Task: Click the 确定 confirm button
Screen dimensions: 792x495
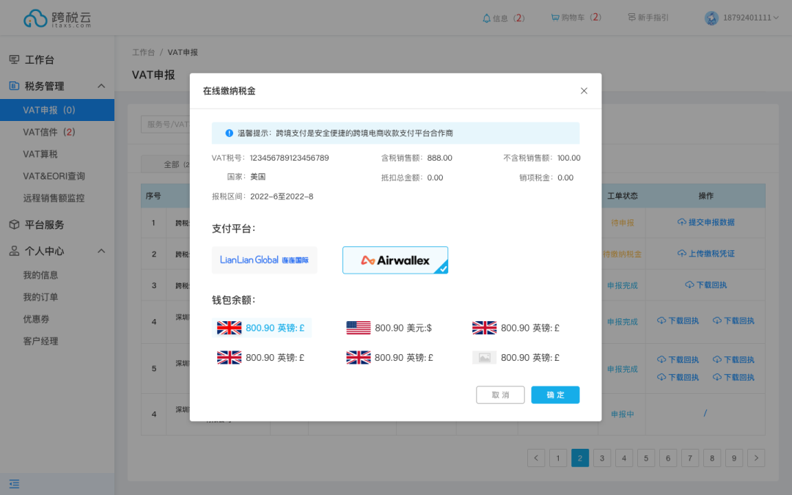Action: pyautogui.click(x=555, y=395)
